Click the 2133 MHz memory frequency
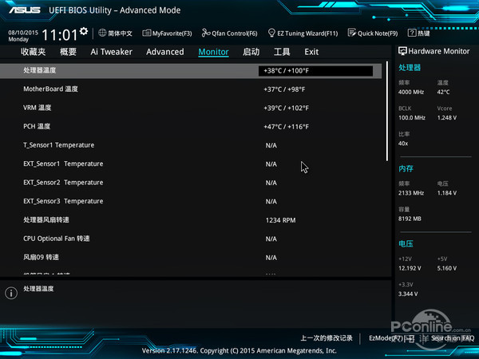 coord(411,193)
